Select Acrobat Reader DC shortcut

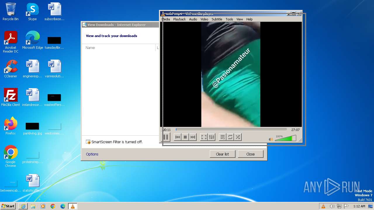pos(11,42)
